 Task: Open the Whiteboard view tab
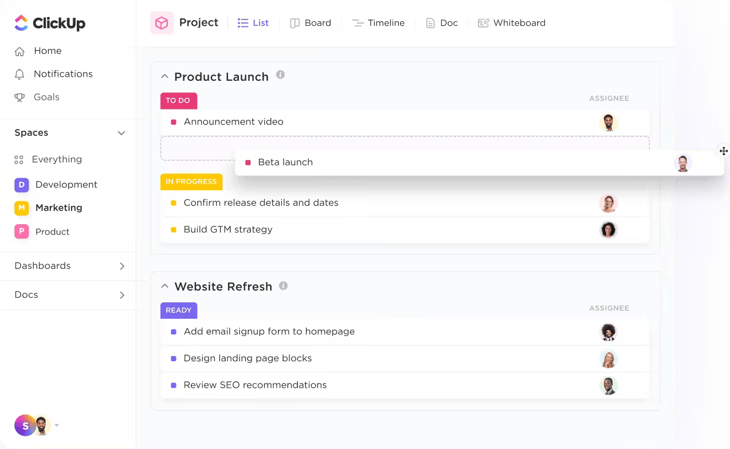512,23
